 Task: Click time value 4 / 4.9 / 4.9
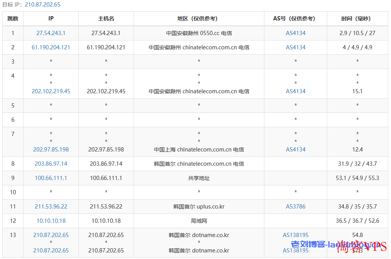(357, 47)
